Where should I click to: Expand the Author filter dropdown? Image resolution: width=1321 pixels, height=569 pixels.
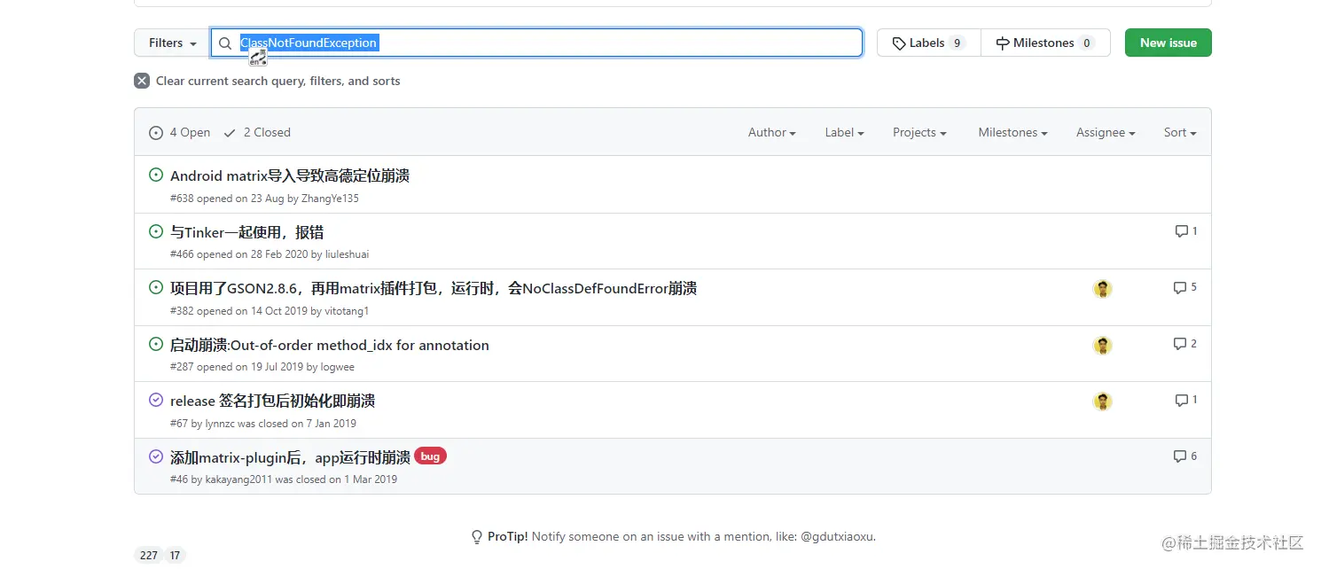tap(771, 132)
